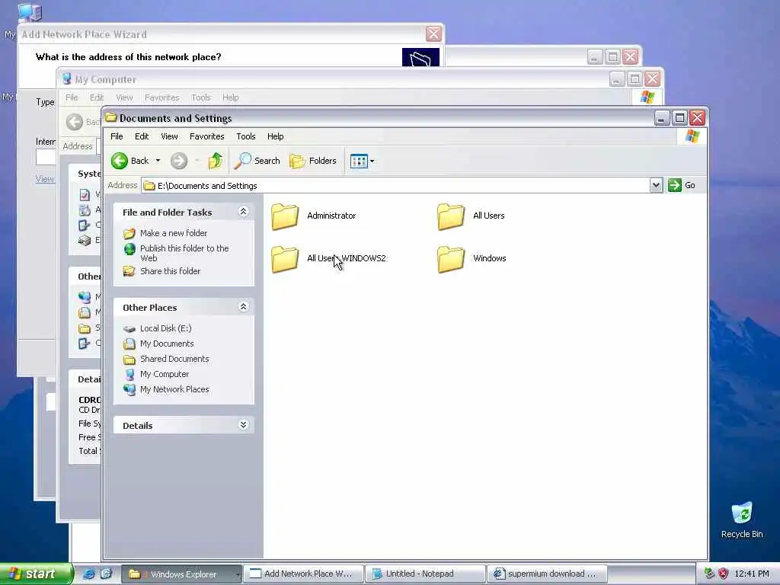The width and height of the screenshot is (780, 585).
Task: Click the Back button in My Computer window
Action: pos(82,122)
